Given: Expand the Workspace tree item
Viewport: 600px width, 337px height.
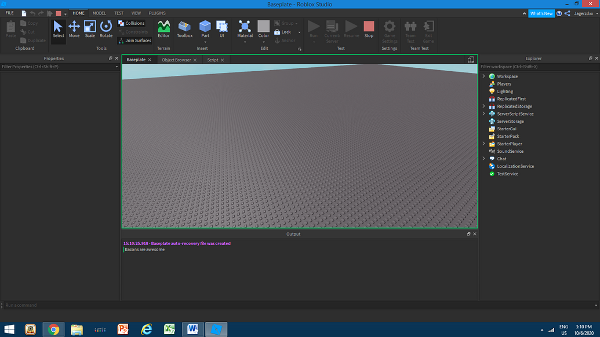Looking at the screenshot, I should pos(483,76).
